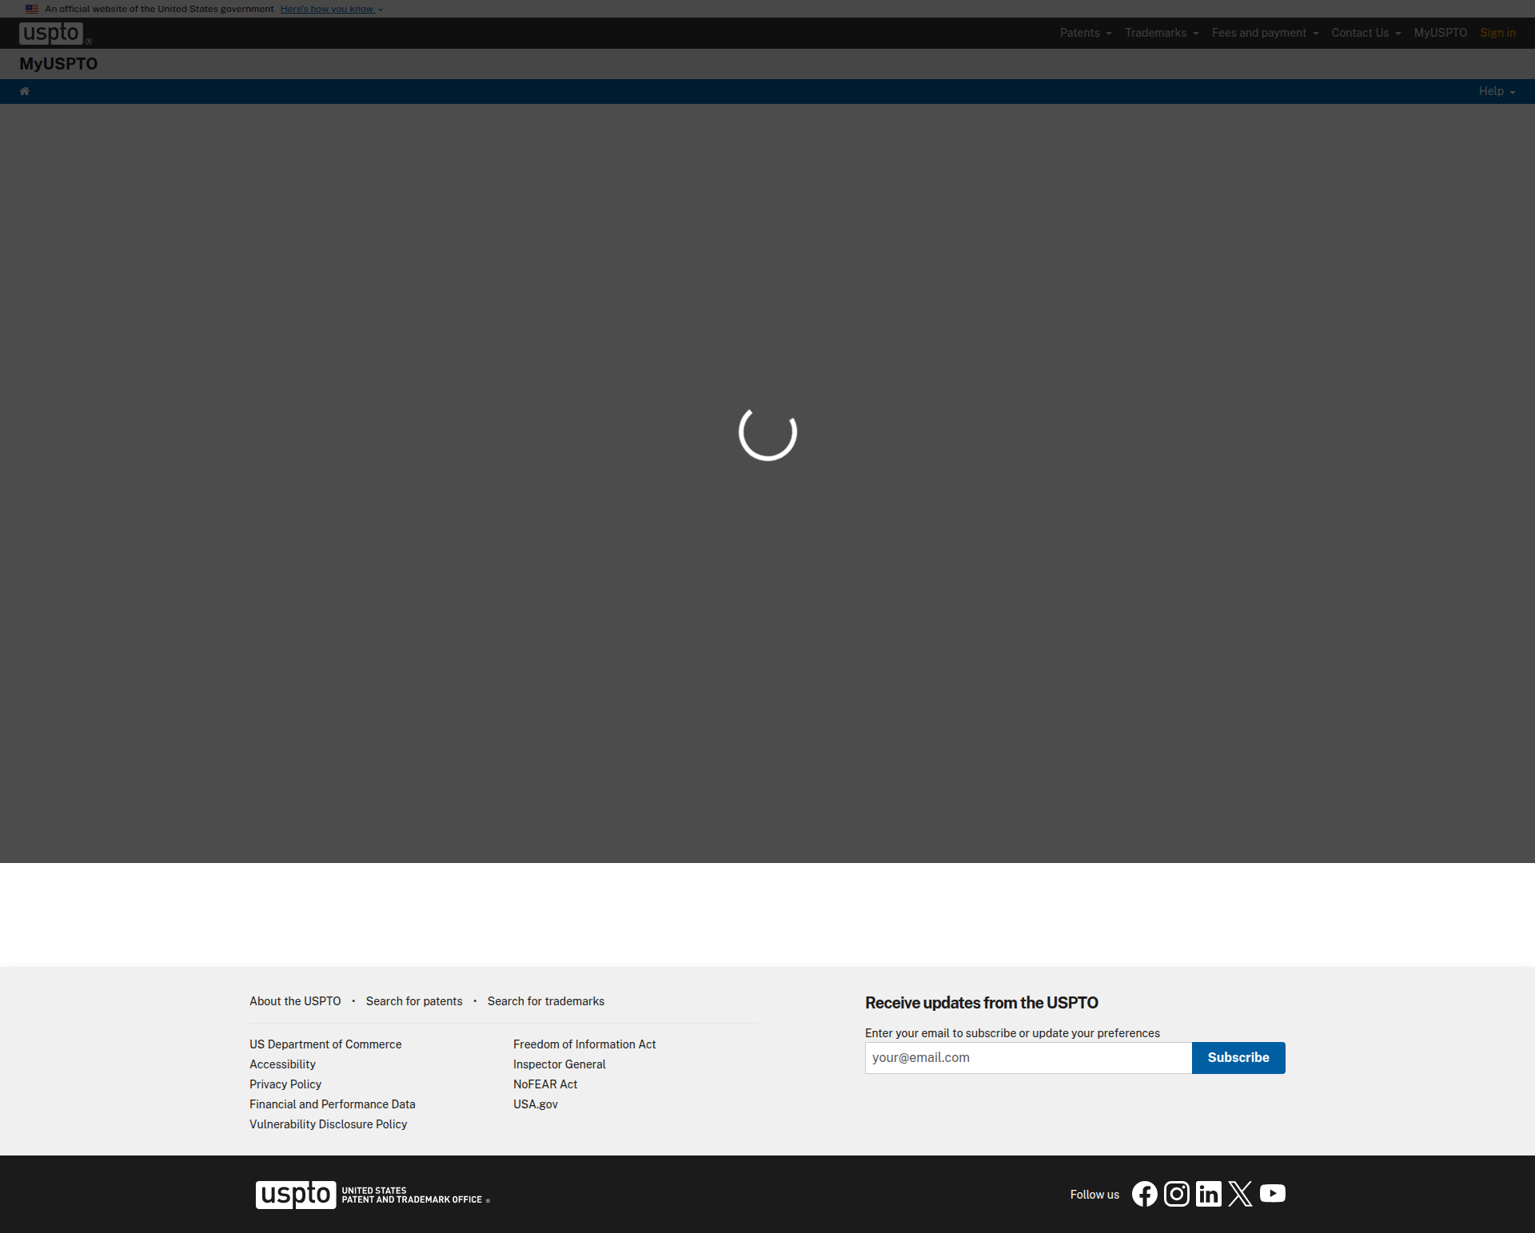The image size is (1535, 1233).
Task: Expand the Contact Us menu
Action: click(1366, 33)
